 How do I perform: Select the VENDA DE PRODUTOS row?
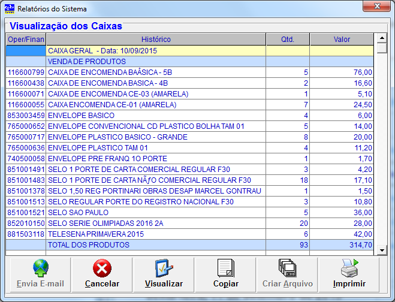(x=190, y=62)
